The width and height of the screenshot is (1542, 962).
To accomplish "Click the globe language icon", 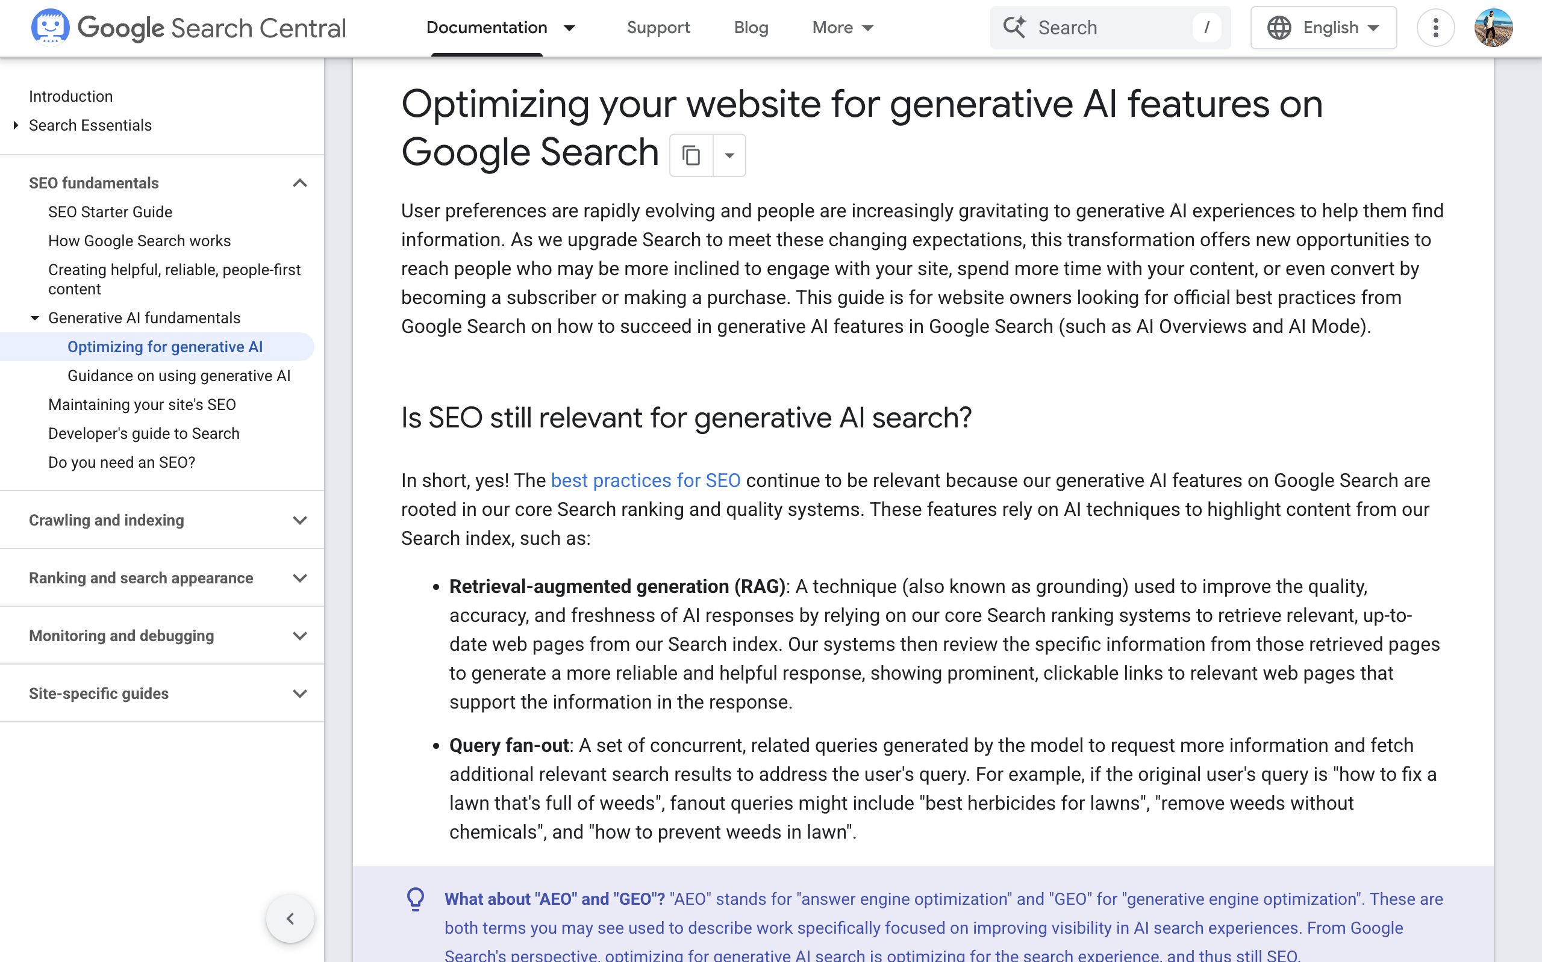I will (x=1279, y=27).
